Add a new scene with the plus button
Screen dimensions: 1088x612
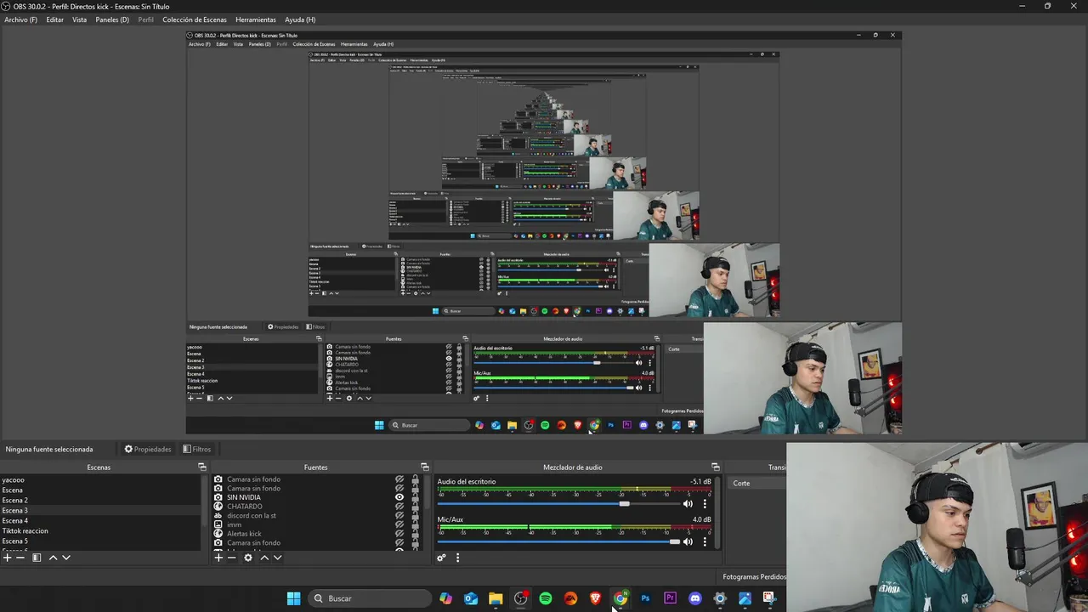8,558
